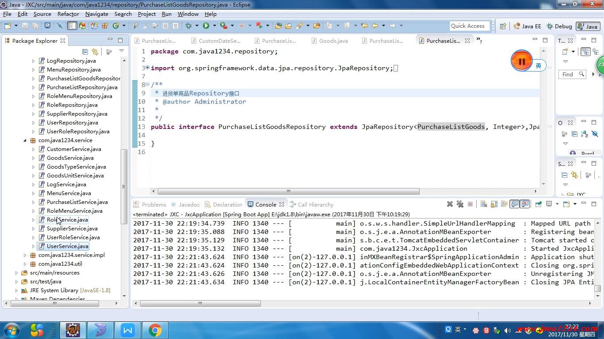The width and height of the screenshot is (604, 339).
Task: Click the green Run button in toolbar
Action: tap(206, 26)
